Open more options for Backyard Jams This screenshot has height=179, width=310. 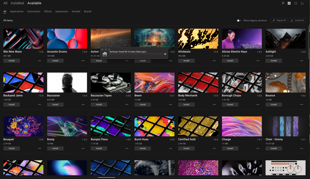pyautogui.click(x=40, y=105)
